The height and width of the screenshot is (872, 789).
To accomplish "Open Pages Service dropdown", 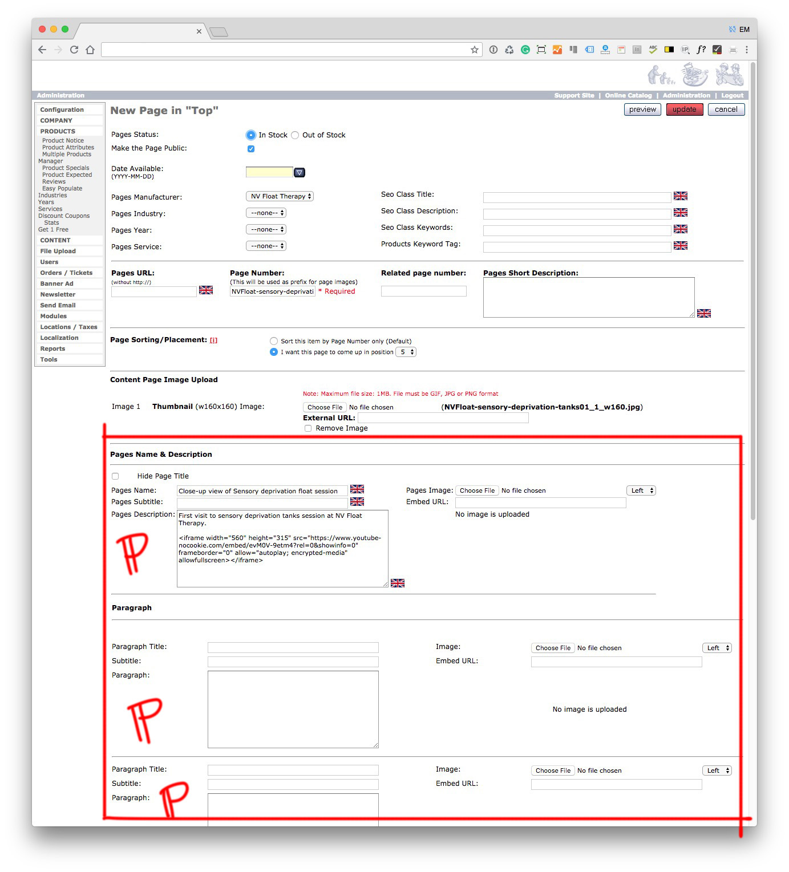I will coord(266,246).
